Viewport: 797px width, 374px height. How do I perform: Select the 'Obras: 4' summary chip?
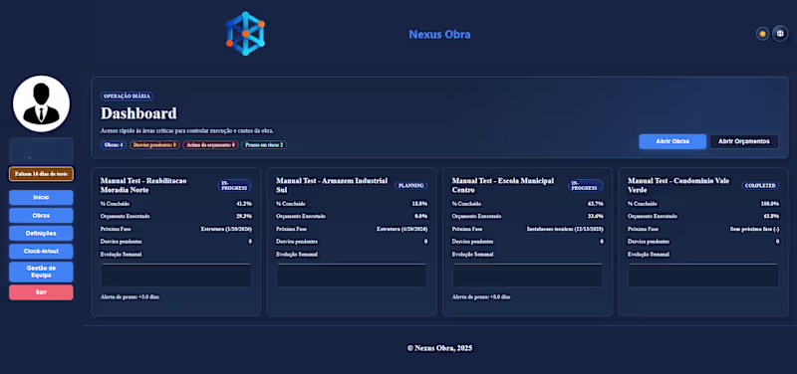coord(114,144)
